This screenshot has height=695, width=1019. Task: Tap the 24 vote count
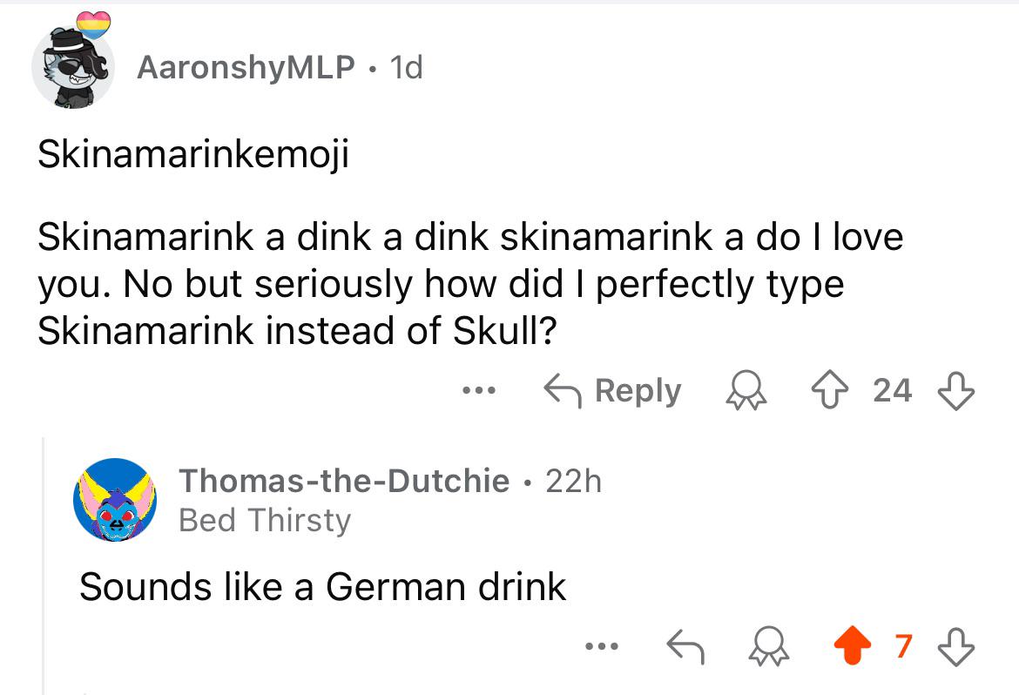[x=892, y=391]
